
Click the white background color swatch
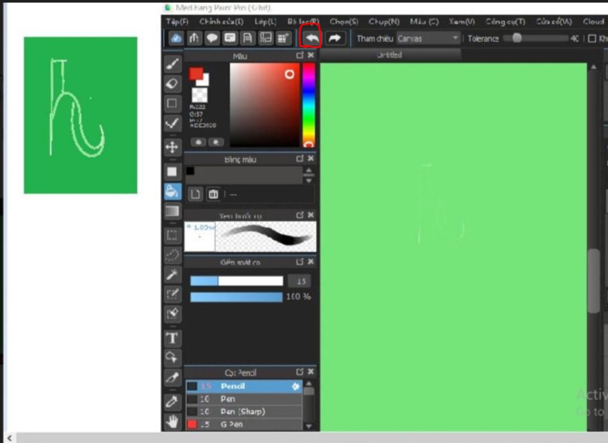tap(205, 81)
